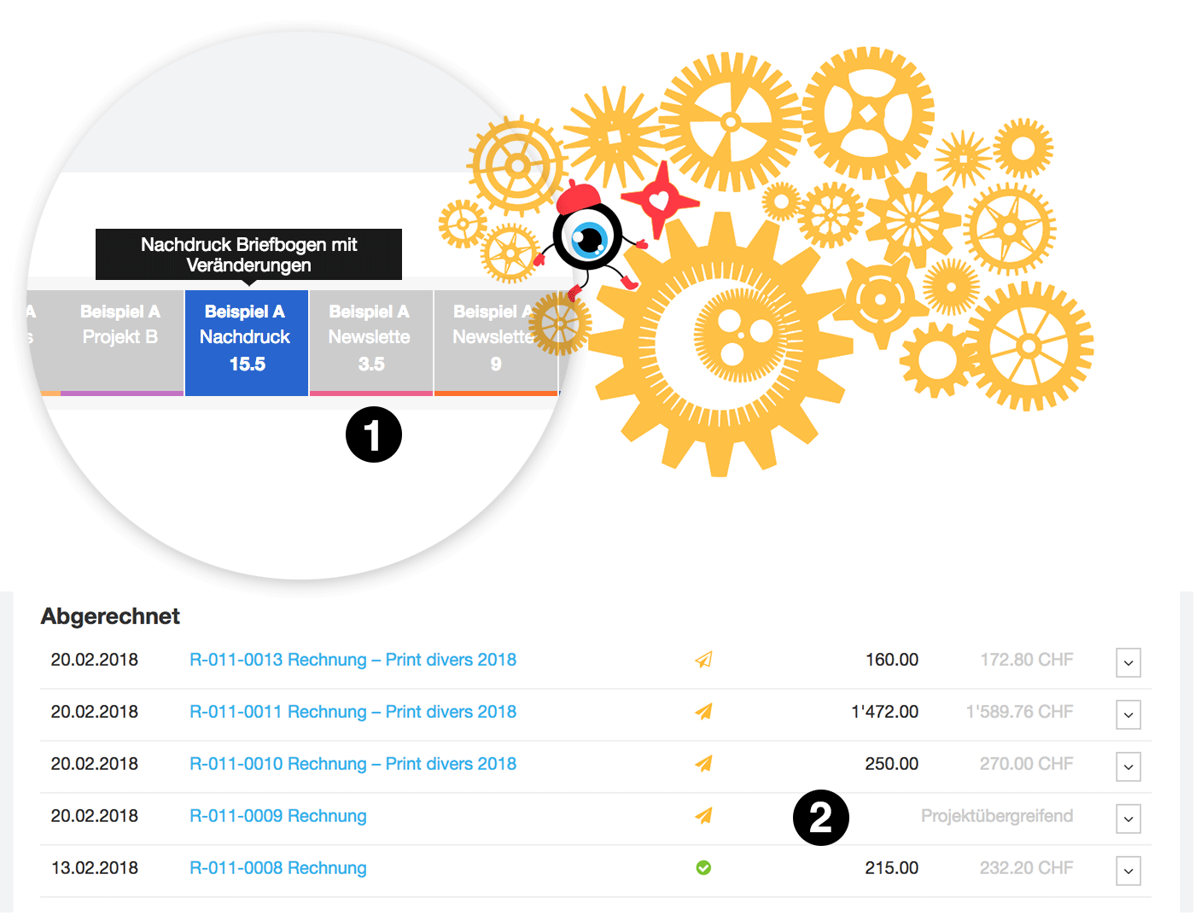Expand dropdown for invoice R-011-0008
Viewport: 1195px width, 921px height.
[x=1128, y=871]
